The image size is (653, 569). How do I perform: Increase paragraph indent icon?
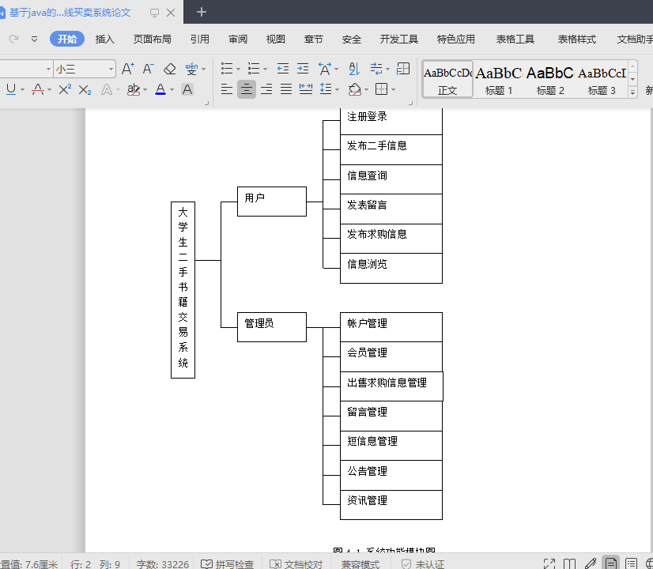pyautogui.click(x=303, y=68)
